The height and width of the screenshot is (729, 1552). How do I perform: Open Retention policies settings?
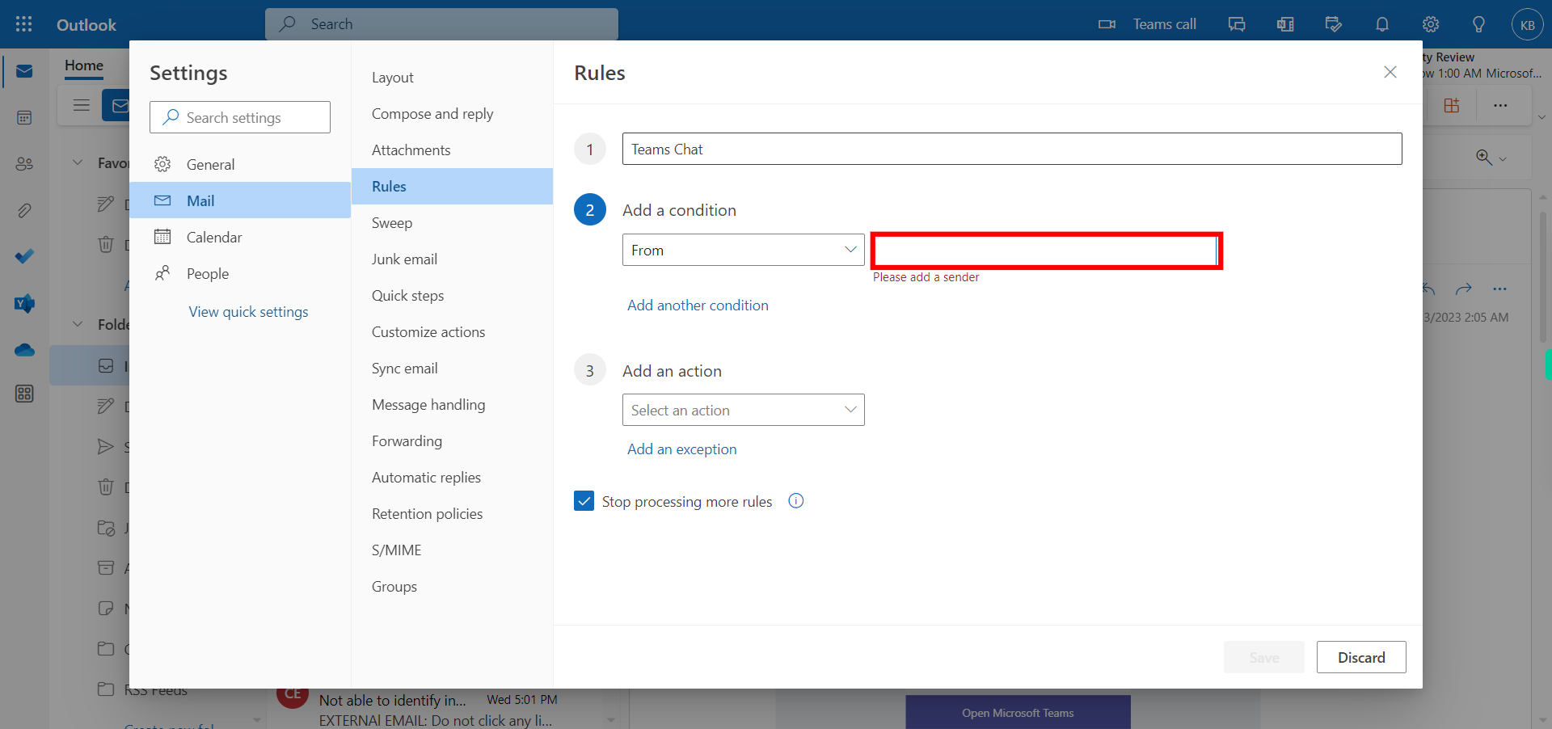(x=452, y=514)
